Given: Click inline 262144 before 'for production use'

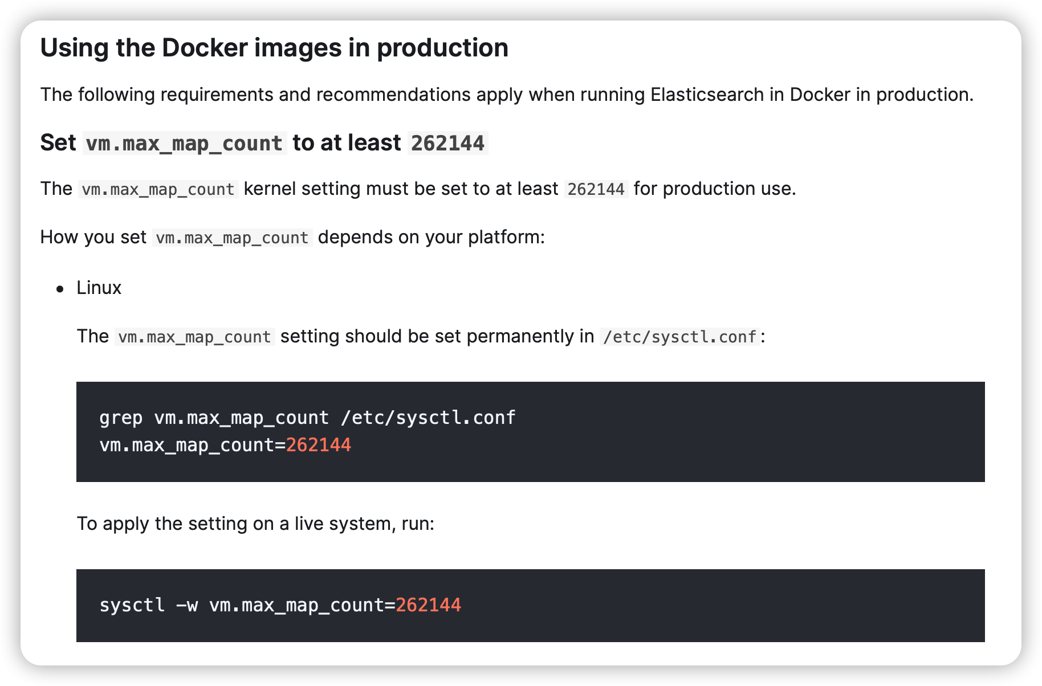Looking at the screenshot, I should pos(596,189).
